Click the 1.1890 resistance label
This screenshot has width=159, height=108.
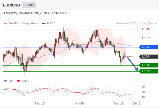tap(146, 29)
